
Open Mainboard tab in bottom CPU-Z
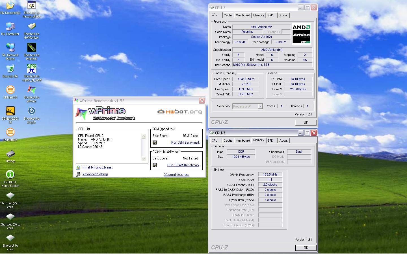243,141
